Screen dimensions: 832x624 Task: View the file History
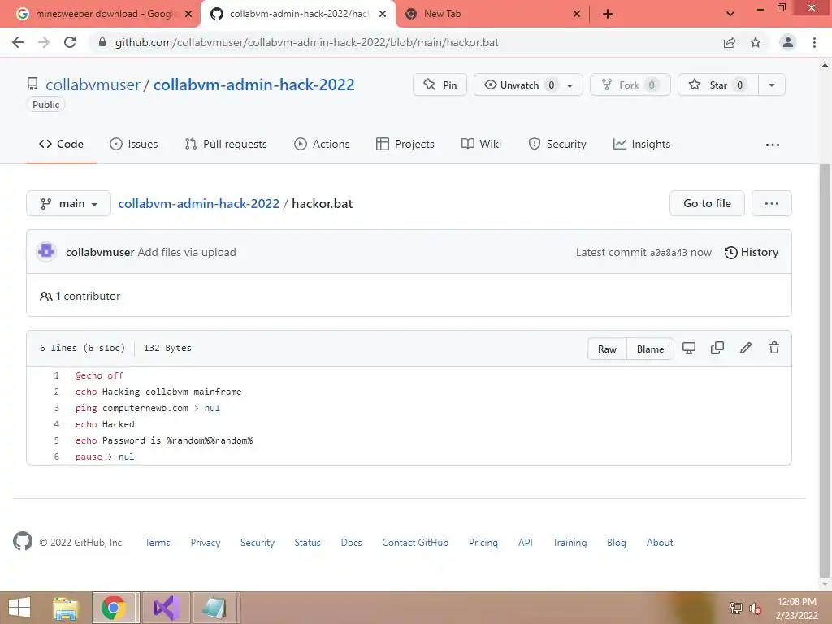tap(752, 252)
